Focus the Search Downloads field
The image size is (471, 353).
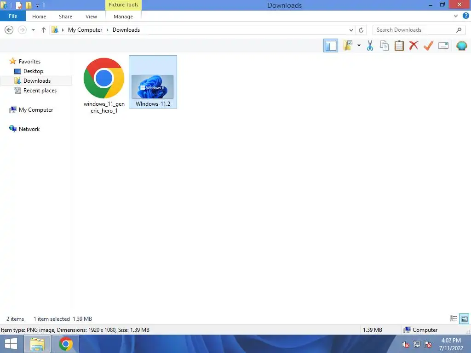coord(419,30)
